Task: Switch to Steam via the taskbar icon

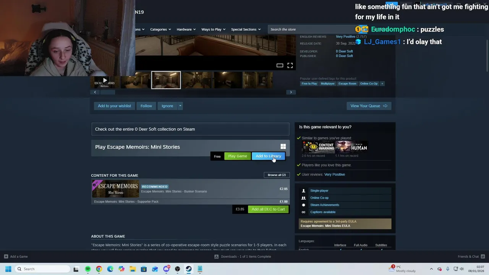Action: coord(189,269)
